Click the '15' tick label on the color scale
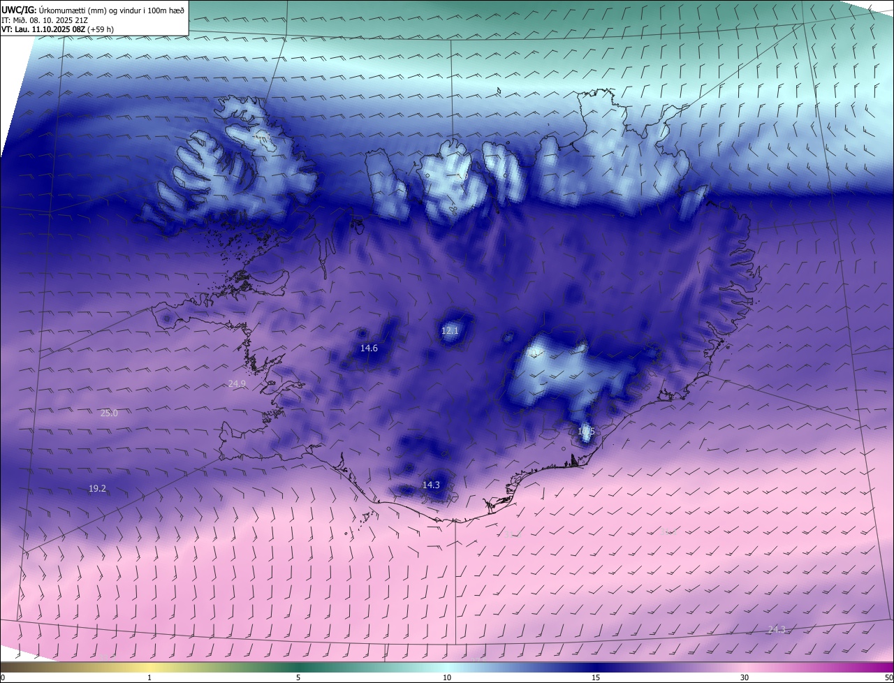This screenshot has width=894, height=683. point(596,677)
